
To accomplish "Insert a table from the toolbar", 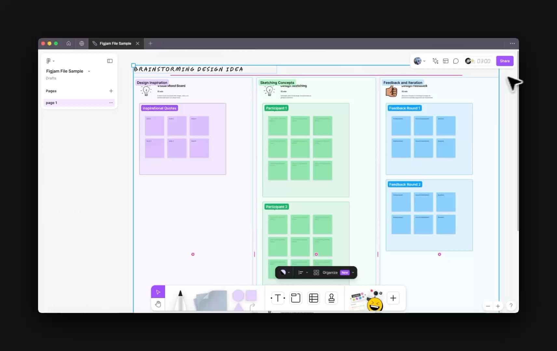I will point(313,298).
